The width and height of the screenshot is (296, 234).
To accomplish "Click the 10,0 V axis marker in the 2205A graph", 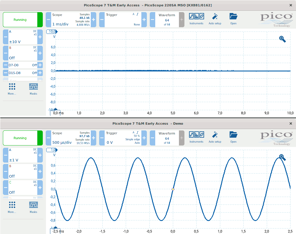I will coord(52,32).
